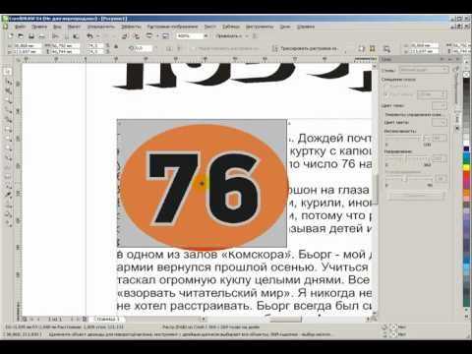
Task: Open the zoom level dropdown
Action: tap(206, 36)
